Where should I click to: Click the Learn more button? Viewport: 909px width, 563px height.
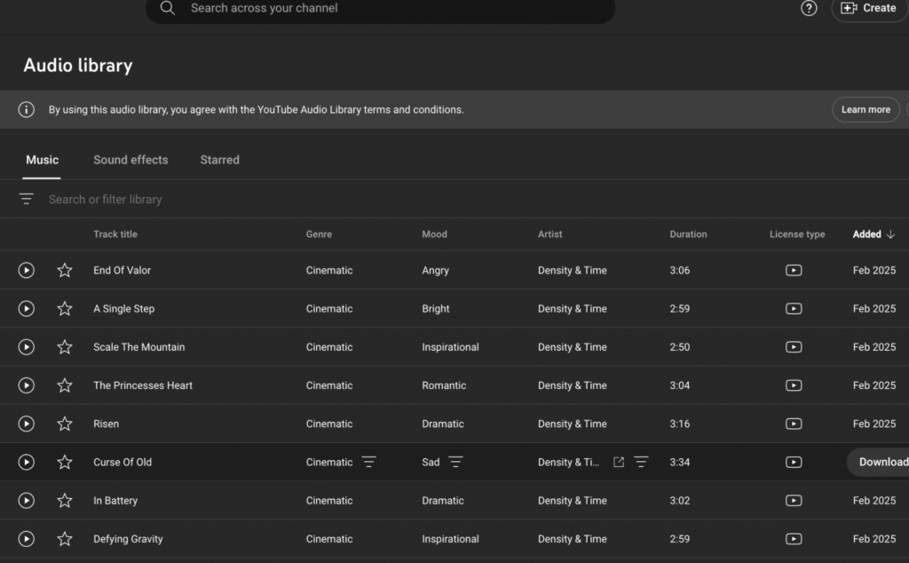pos(866,109)
